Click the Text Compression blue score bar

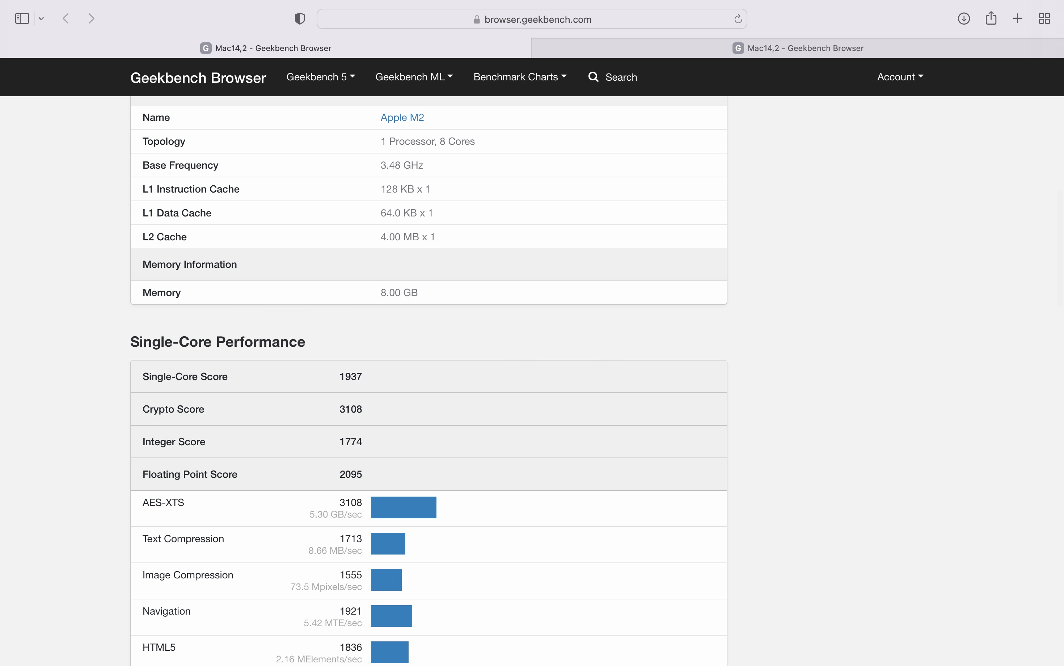[388, 544]
